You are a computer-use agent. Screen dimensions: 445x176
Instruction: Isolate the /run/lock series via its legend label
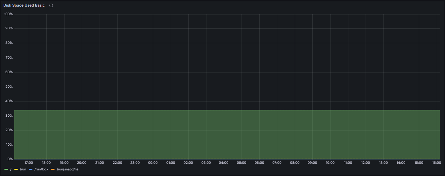pyautogui.click(x=41, y=169)
